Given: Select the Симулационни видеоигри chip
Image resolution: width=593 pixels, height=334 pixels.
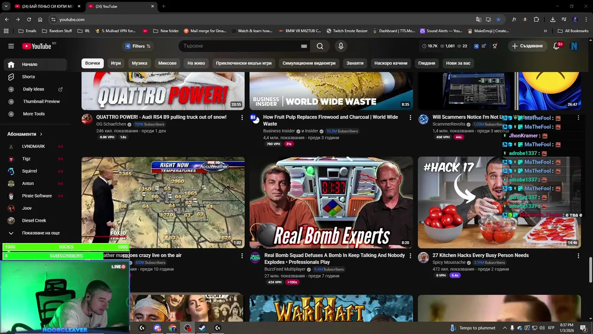Looking at the screenshot, I should 309,63.
